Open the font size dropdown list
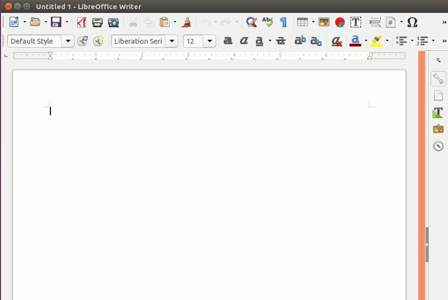The height and width of the screenshot is (300, 448). click(x=209, y=41)
